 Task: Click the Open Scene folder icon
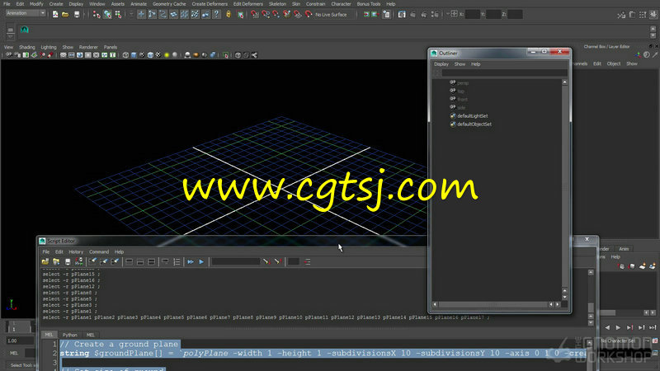(65, 14)
